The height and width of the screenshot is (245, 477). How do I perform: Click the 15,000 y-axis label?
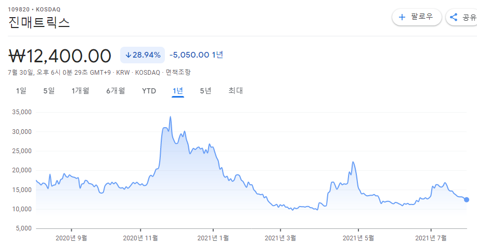point(22,190)
